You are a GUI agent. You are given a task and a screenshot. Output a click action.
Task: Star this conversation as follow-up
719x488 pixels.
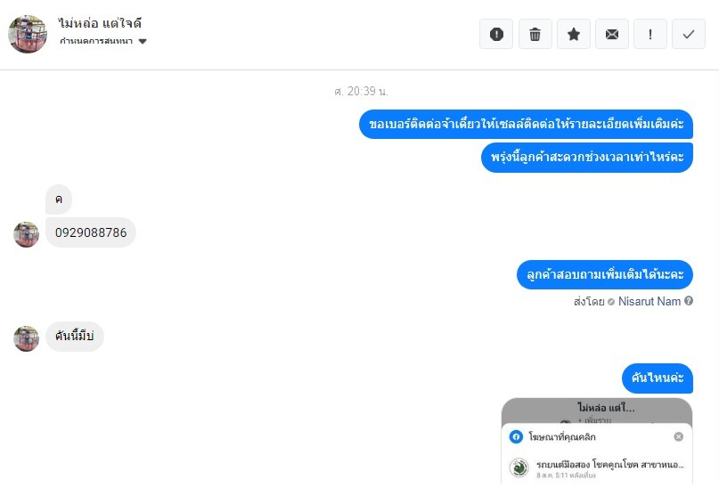point(574,34)
